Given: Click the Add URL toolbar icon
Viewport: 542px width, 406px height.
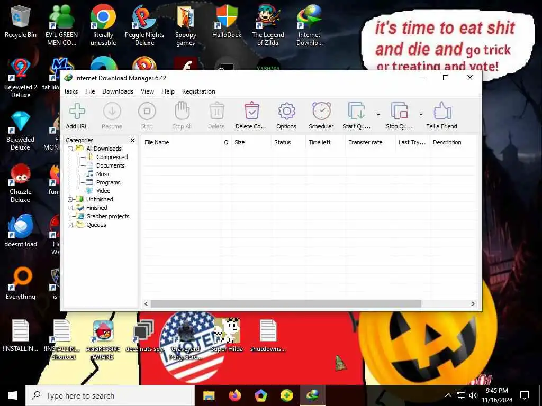Looking at the screenshot, I should pos(77,112).
